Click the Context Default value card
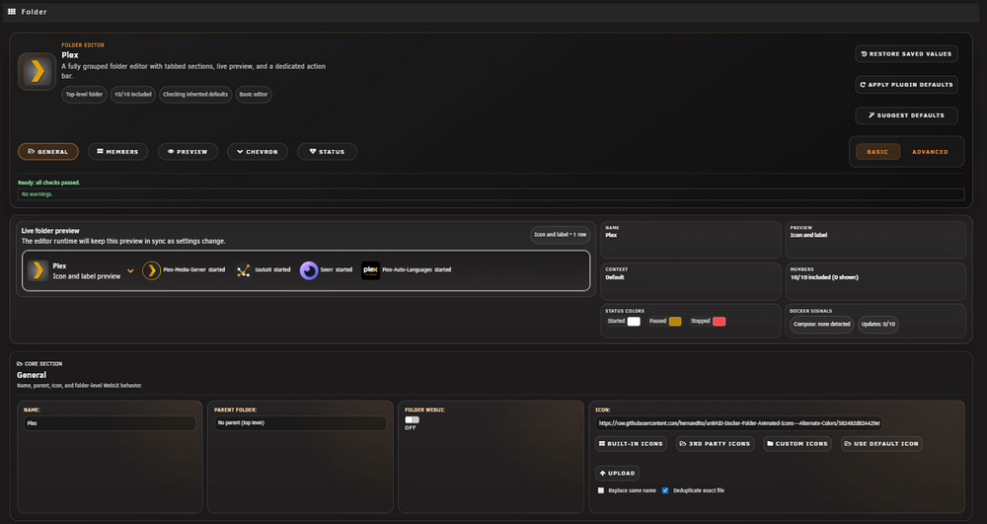This screenshot has height=524, width=987. (x=691, y=281)
